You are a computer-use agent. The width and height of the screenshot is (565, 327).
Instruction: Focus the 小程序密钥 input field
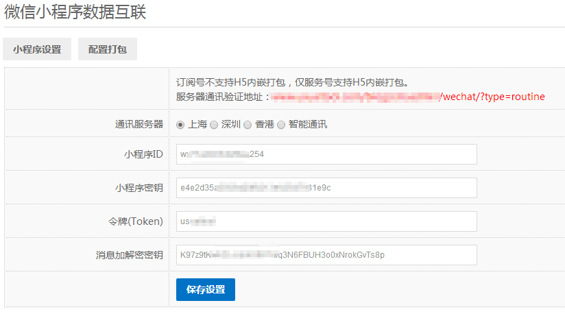point(326,188)
